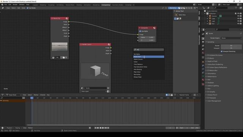
Task: Expand the Camera item in outliner
Action: coord(207,16)
